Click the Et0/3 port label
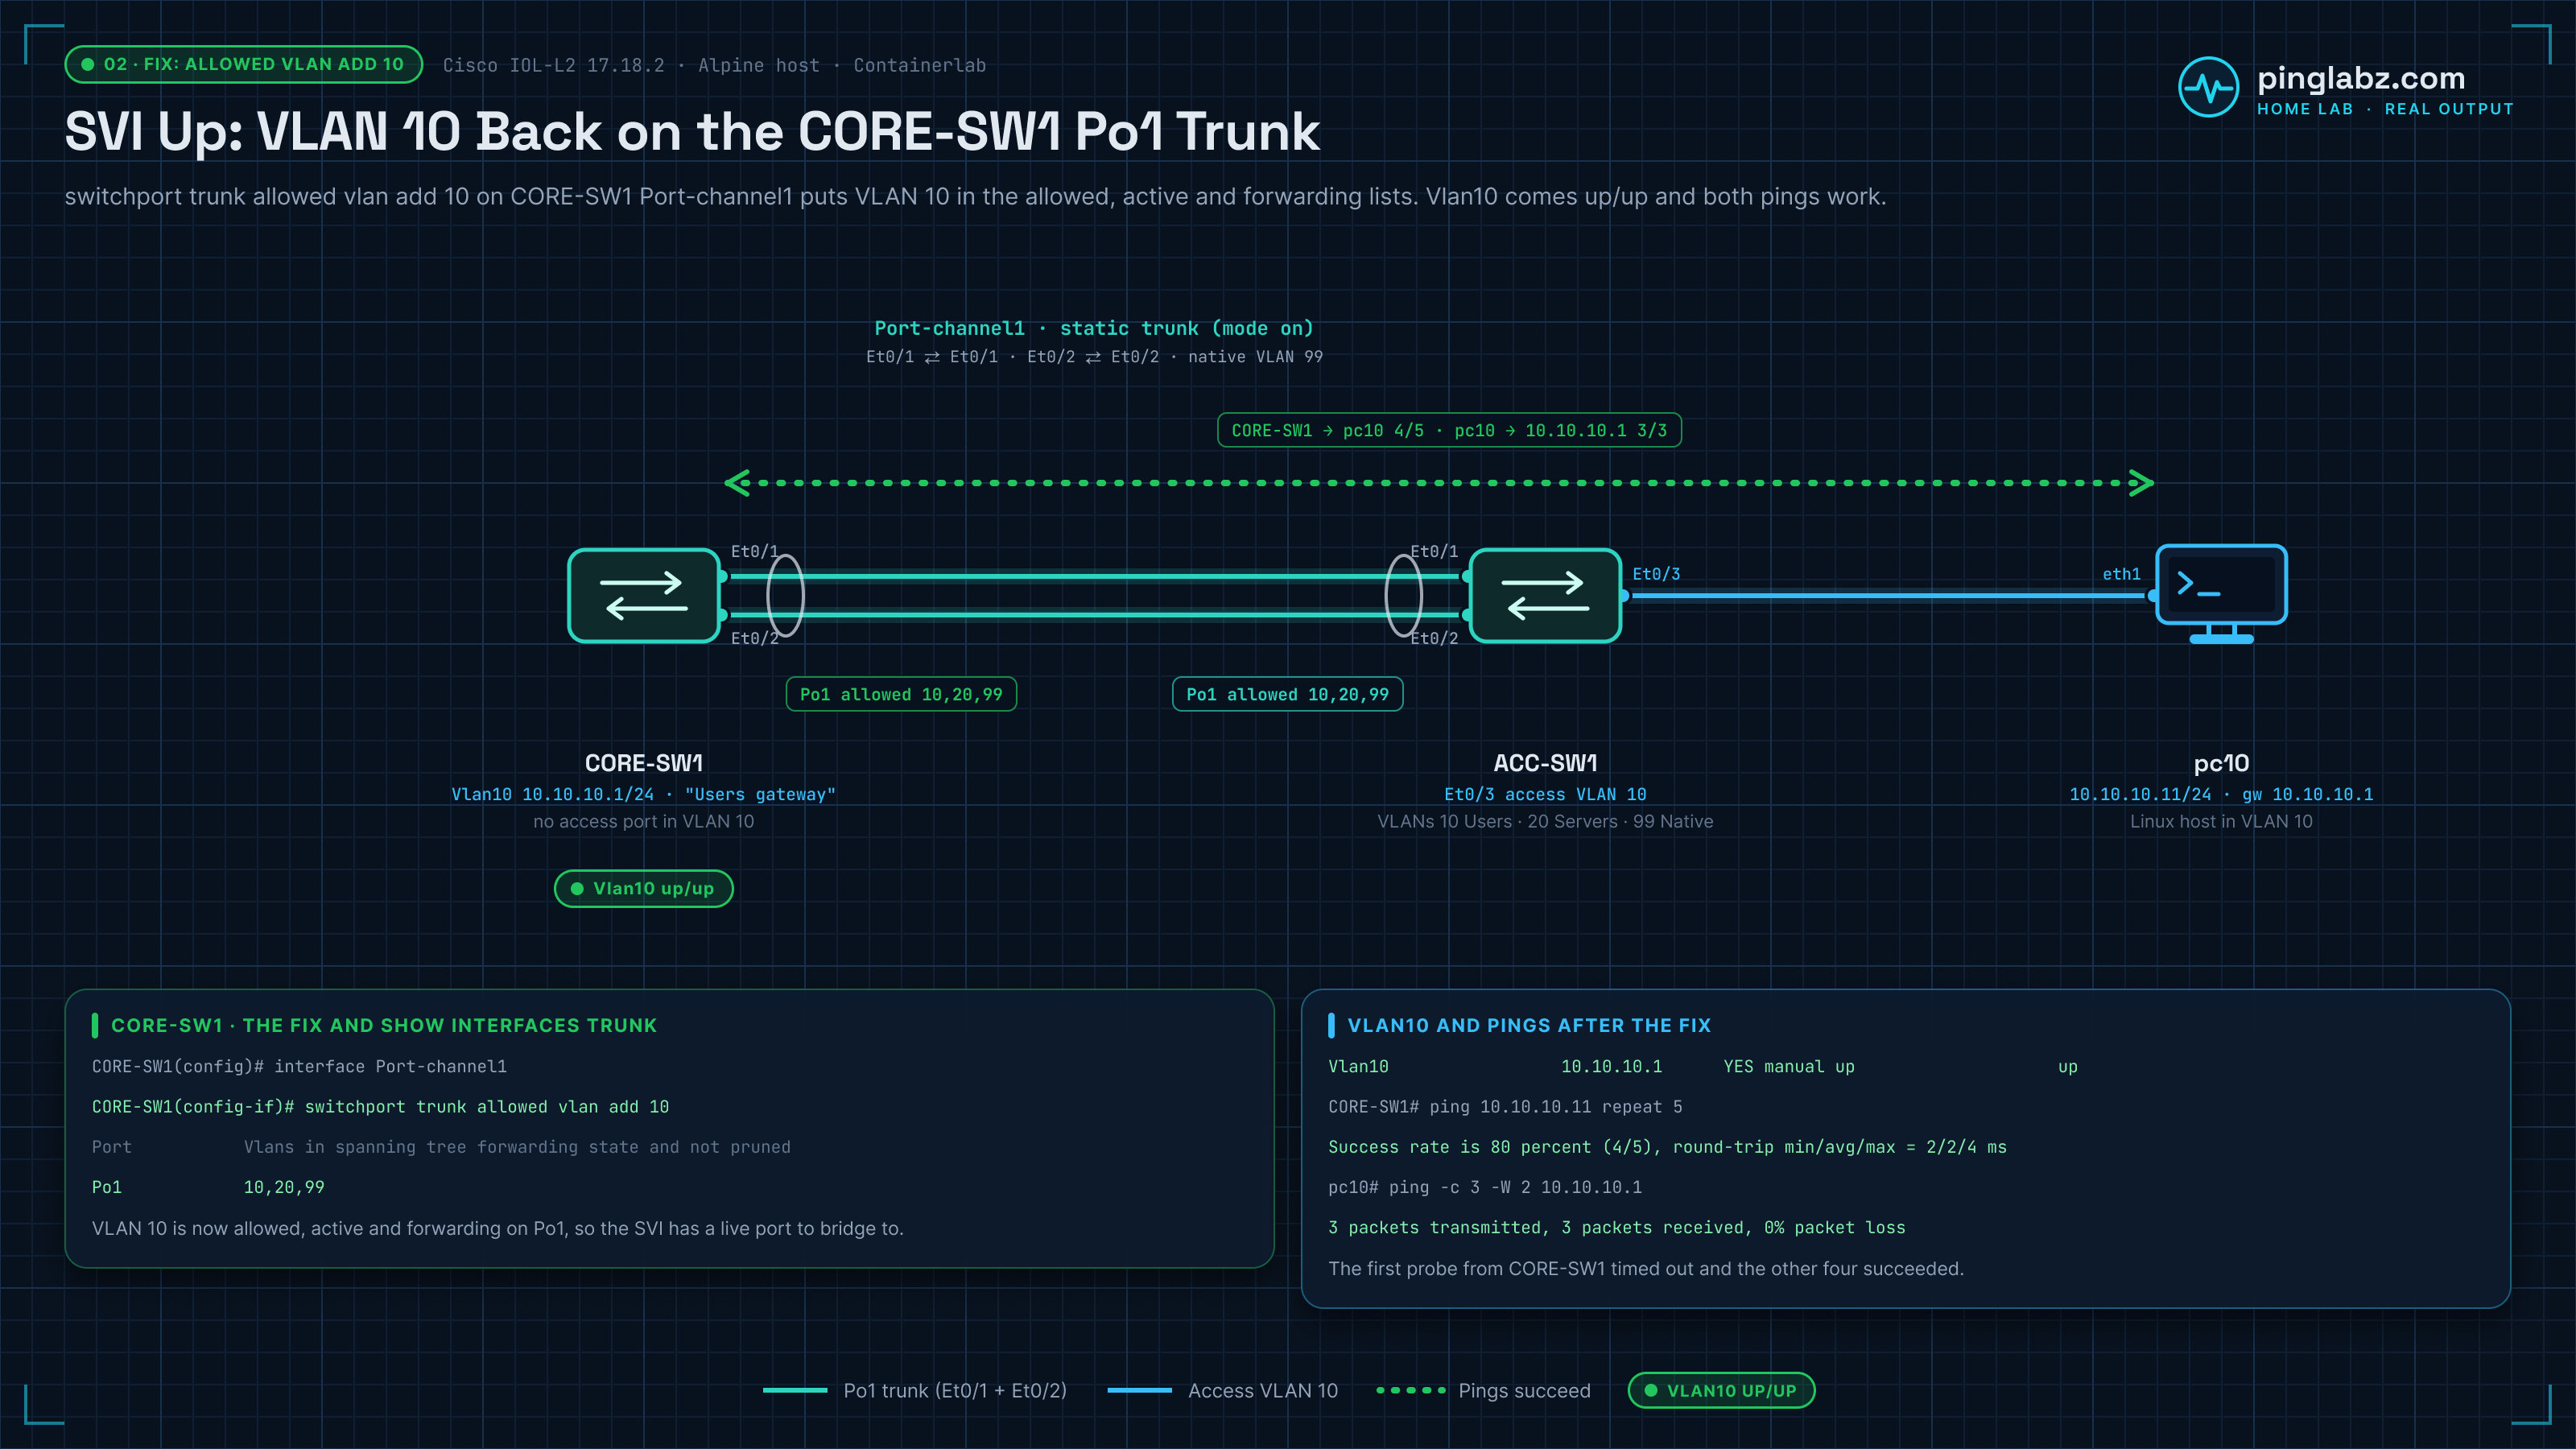This screenshot has width=2576, height=1449. point(1656,574)
